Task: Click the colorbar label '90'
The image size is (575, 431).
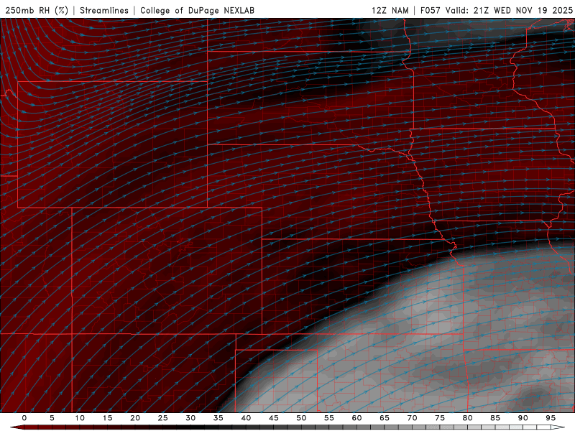Action: pos(523,418)
